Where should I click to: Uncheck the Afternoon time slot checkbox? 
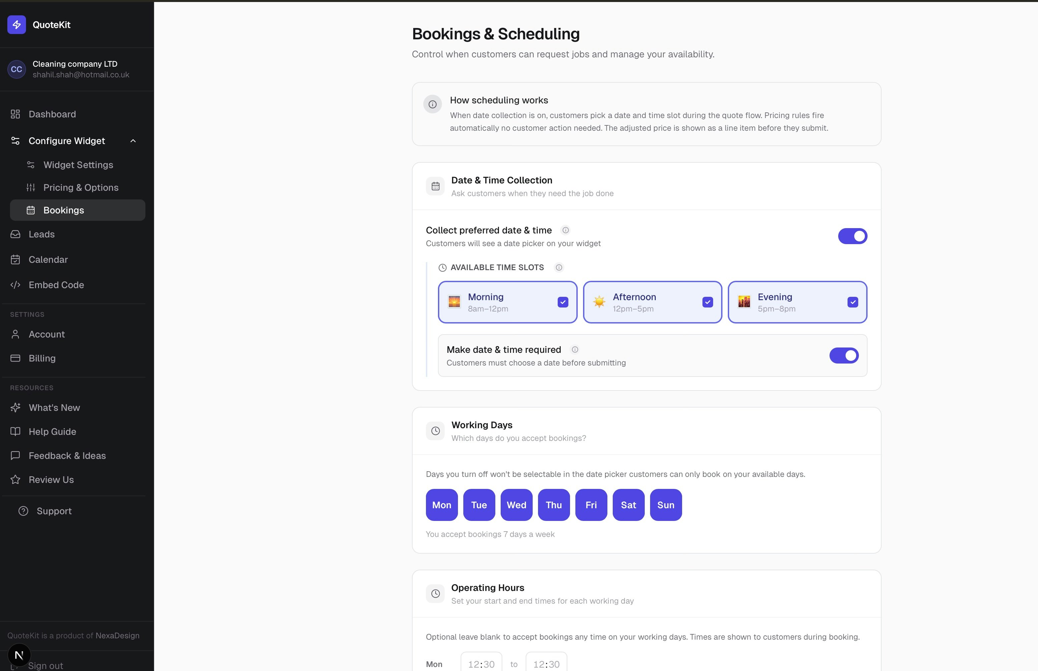pyautogui.click(x=707, y=302)
